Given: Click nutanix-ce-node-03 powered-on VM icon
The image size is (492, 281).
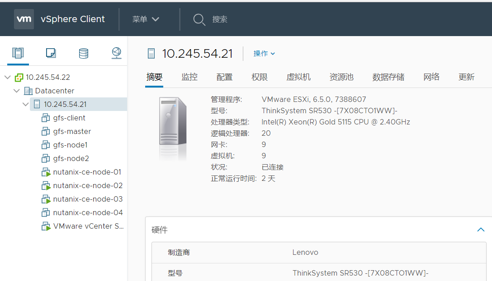Looking at the screenshot, I should click(46, 199).
